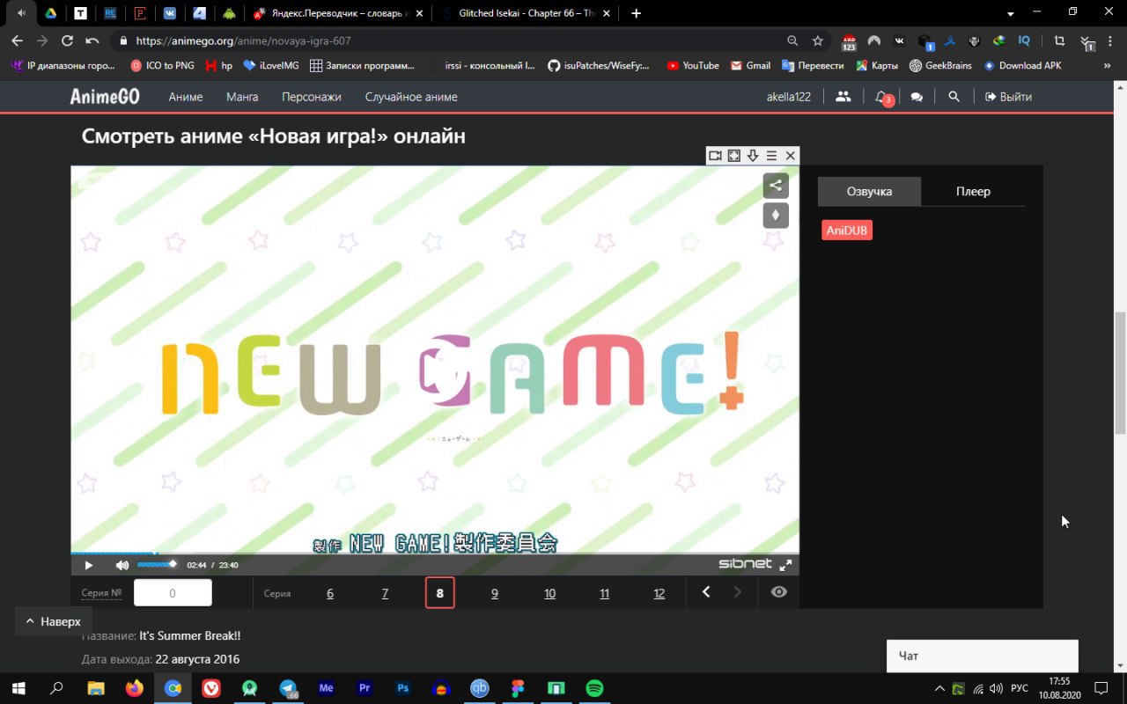Go back in browser history

(x=17, y=40)
